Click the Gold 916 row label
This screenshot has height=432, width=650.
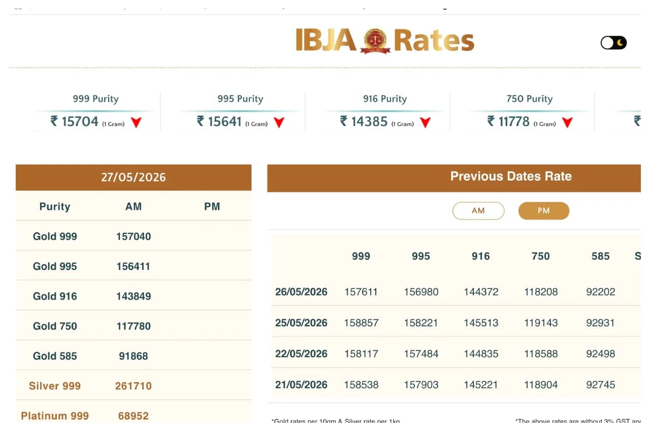point(55,296)
